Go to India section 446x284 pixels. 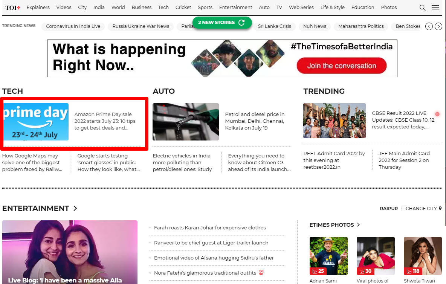99,8
